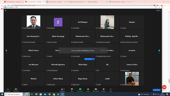Screen dimensions: 170x96
Task: Expand Apps options arrow
Action: pyautogui.click(x=113, y=89)
